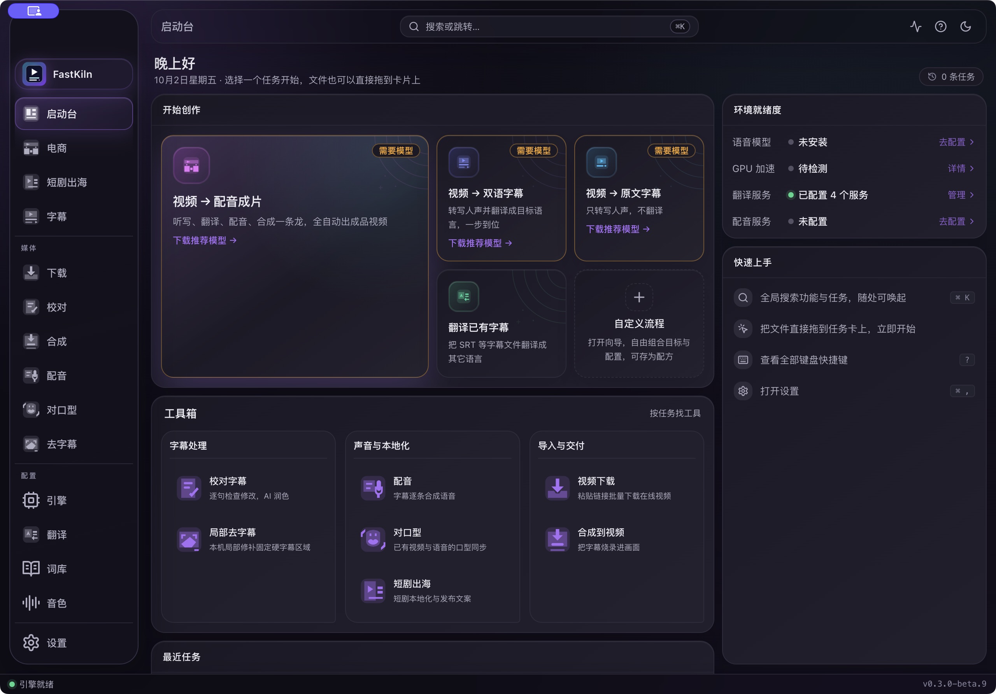Open the activity pulse icon in header
The width and height of the screenshot is (996, 694).
915,26
